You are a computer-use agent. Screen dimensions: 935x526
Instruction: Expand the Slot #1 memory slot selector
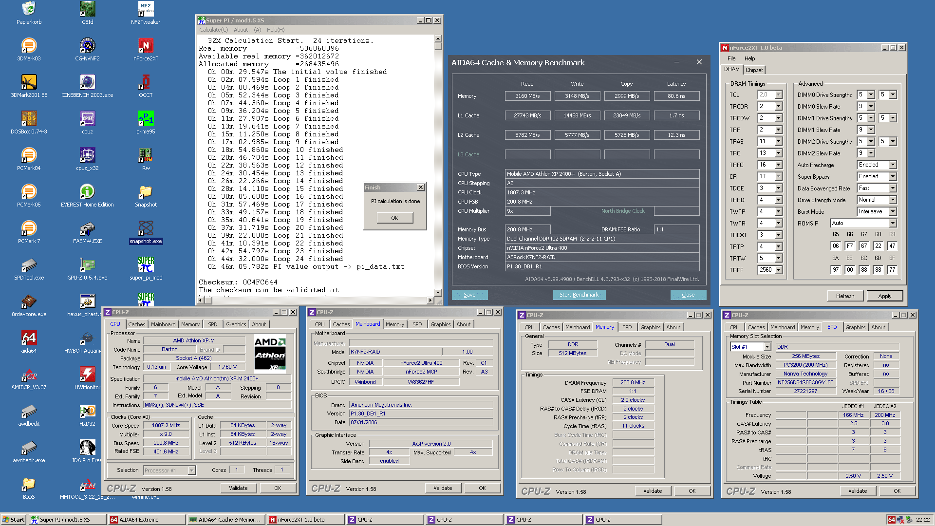coord(767,347)
